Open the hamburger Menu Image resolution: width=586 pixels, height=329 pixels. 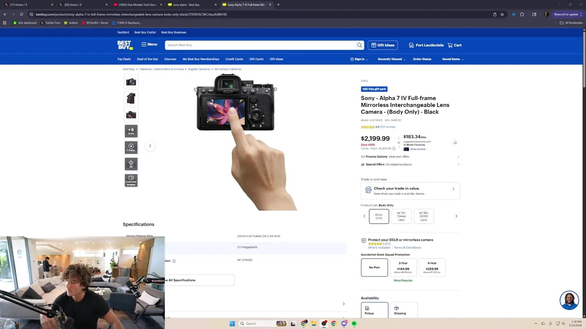[x=149, y=44]
